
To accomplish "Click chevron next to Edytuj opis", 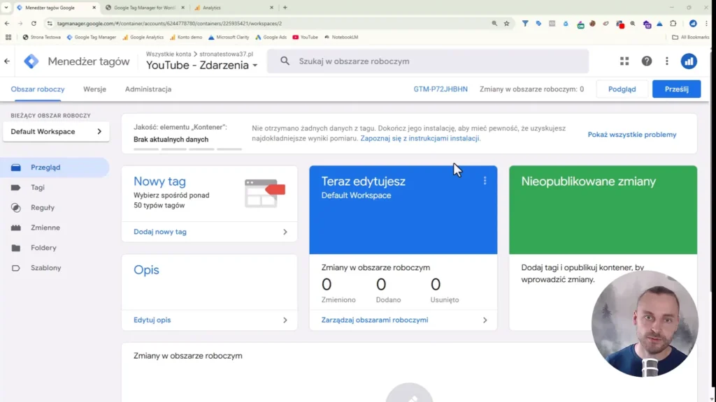I will [285, 320].
